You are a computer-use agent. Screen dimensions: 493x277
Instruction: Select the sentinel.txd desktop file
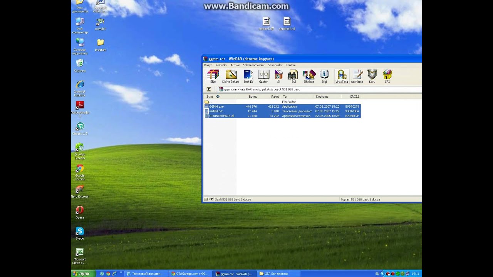point(287,24)
